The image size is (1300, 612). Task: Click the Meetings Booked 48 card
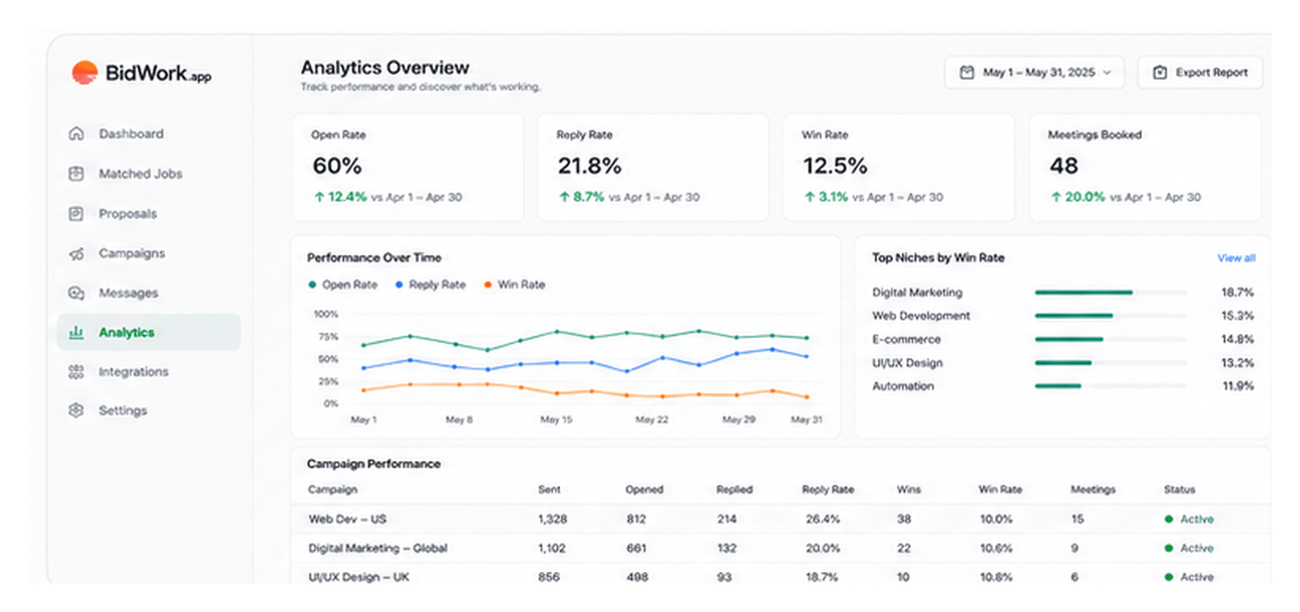[x=1145, y=167]
